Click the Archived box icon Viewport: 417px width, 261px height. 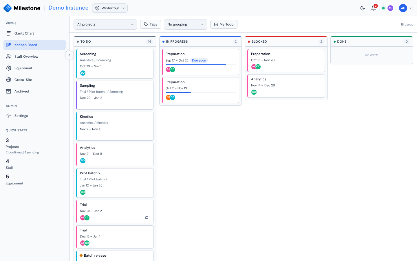coord(9,91)
